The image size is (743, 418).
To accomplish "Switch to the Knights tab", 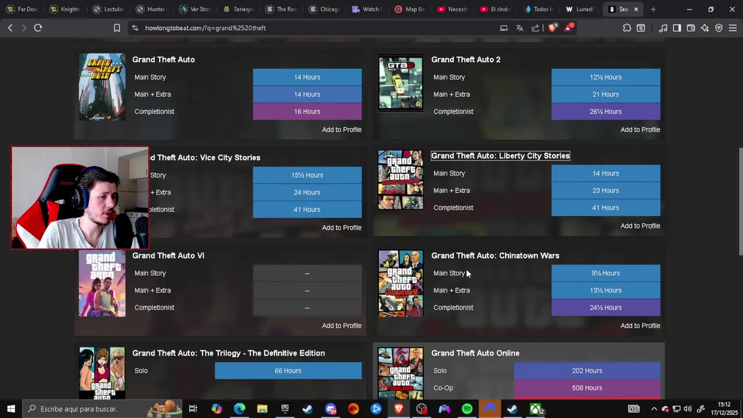I will coord(65,9).
